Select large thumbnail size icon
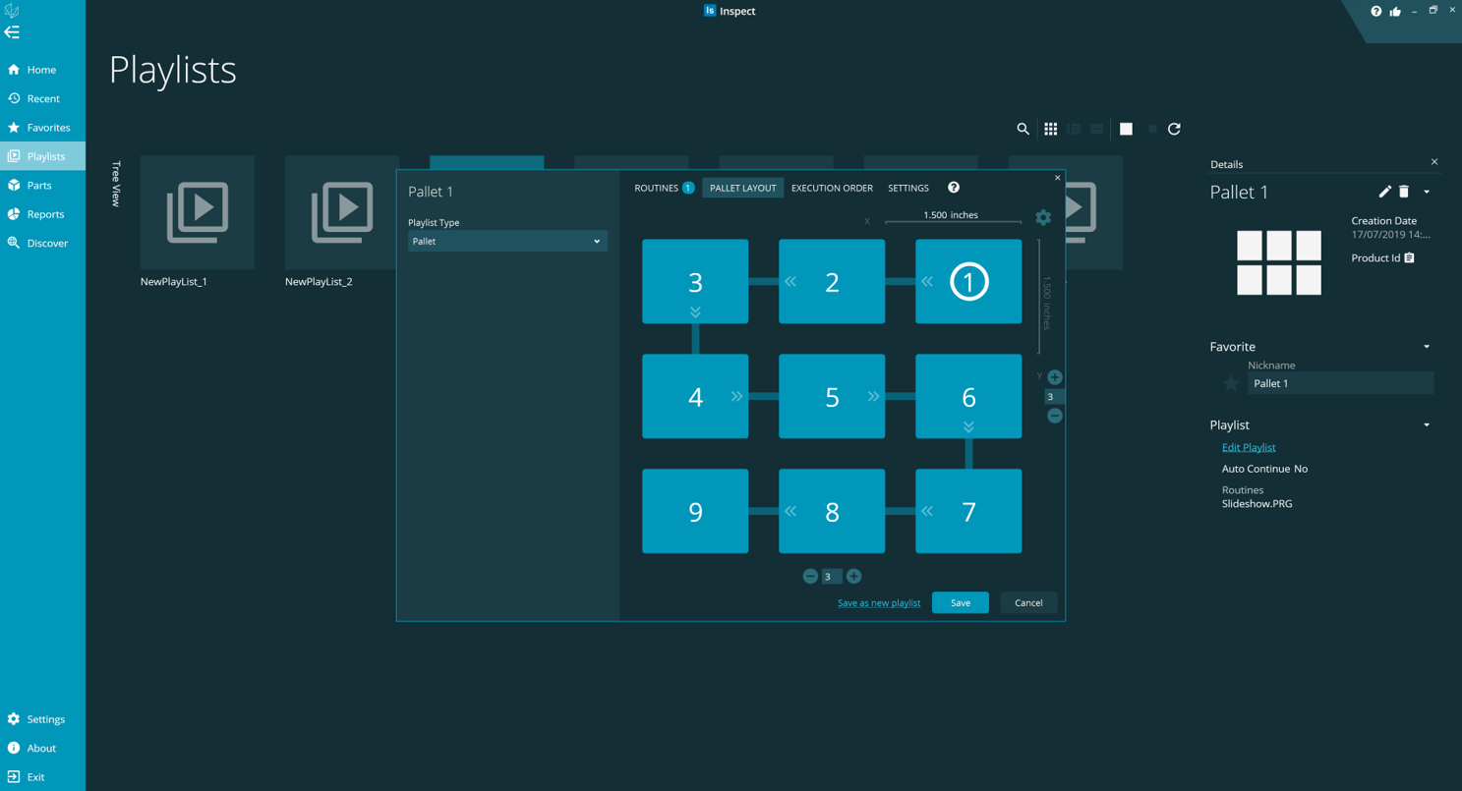The width and height of the screenshot is (1462, 791). click(x=1126, y=129)
